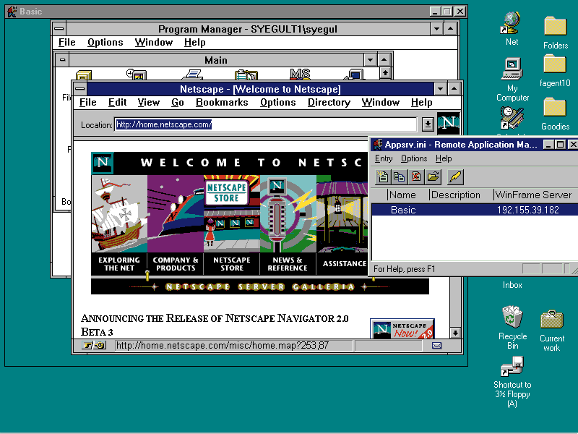Click the Netscape Store label in the banner
Viewport: 578px width, 434px height.
coord(232,264)
